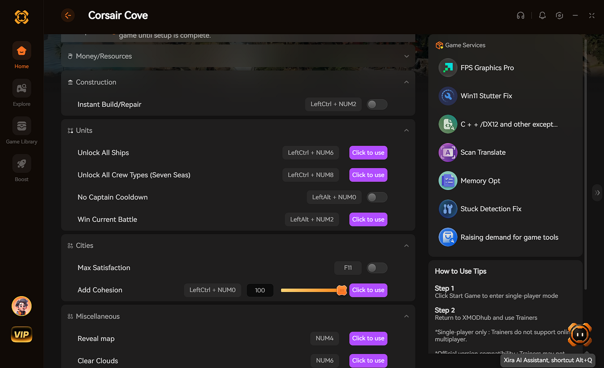604x368 pixels.
Task: Click the Cities section icon
Action: pos(70,245)
